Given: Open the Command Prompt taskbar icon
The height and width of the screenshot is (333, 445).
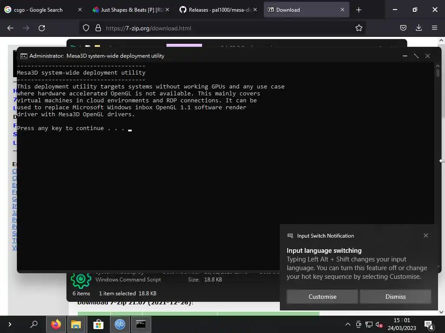Looking at the screenshot, I should point(141,324).
